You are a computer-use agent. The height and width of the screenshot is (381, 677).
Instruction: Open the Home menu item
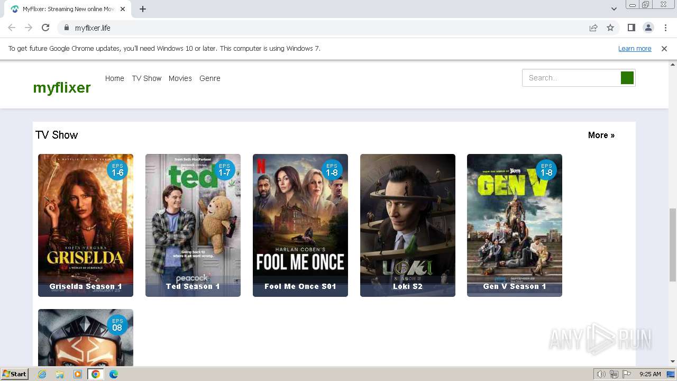coord(114,78)
